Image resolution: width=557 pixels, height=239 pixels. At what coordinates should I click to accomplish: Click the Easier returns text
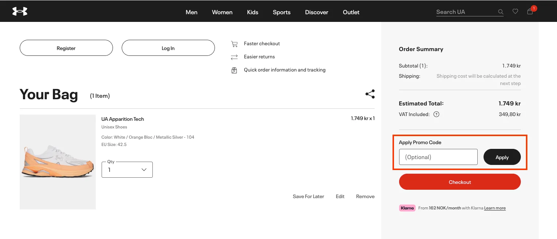[x=259, y=57]
